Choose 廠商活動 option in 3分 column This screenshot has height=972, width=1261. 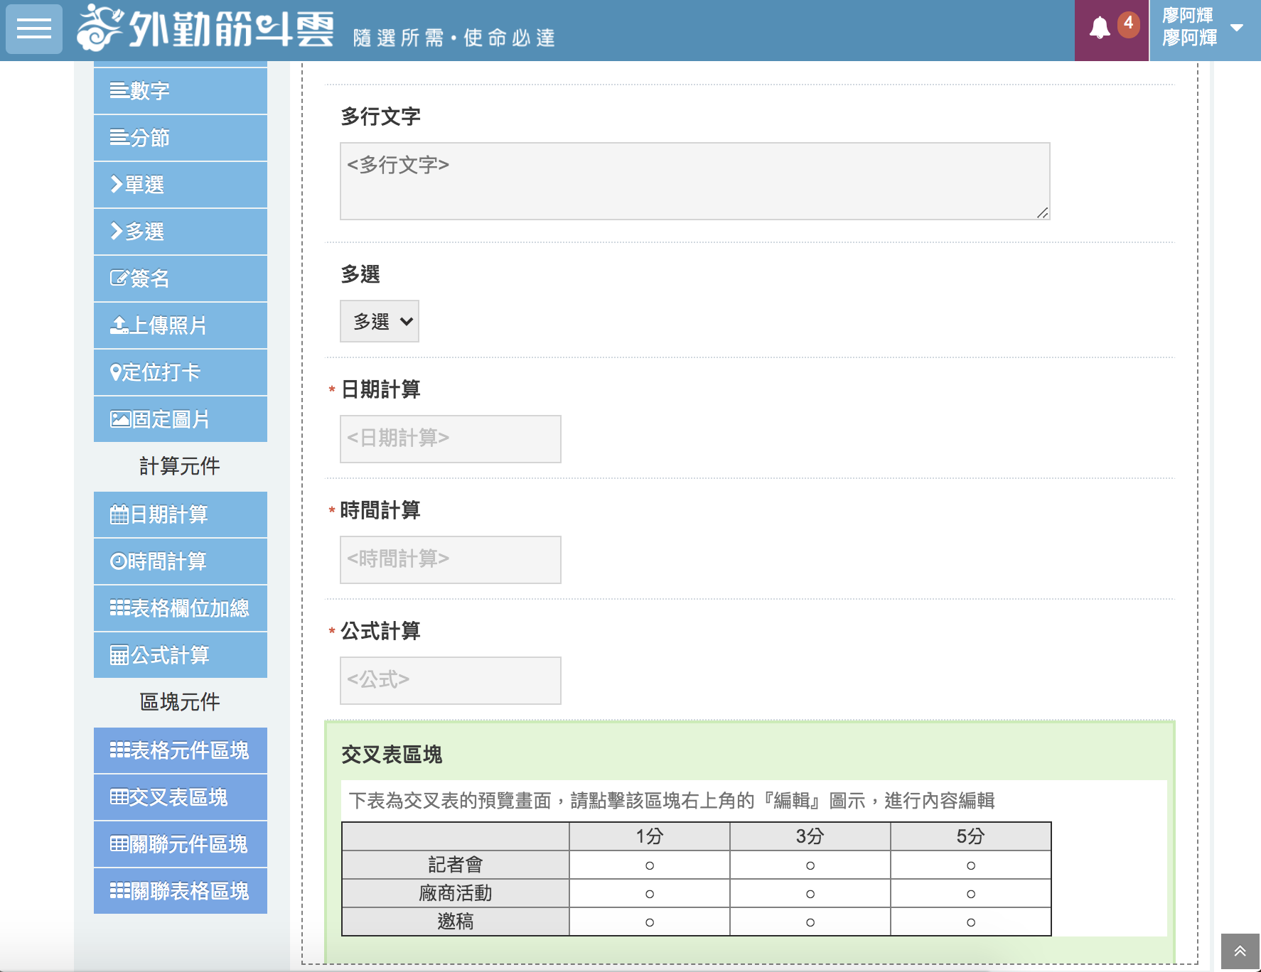[x=810, y=893]
